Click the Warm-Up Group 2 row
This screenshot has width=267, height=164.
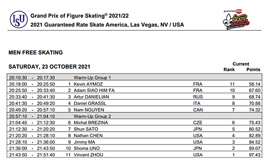(x=134, y=116)
